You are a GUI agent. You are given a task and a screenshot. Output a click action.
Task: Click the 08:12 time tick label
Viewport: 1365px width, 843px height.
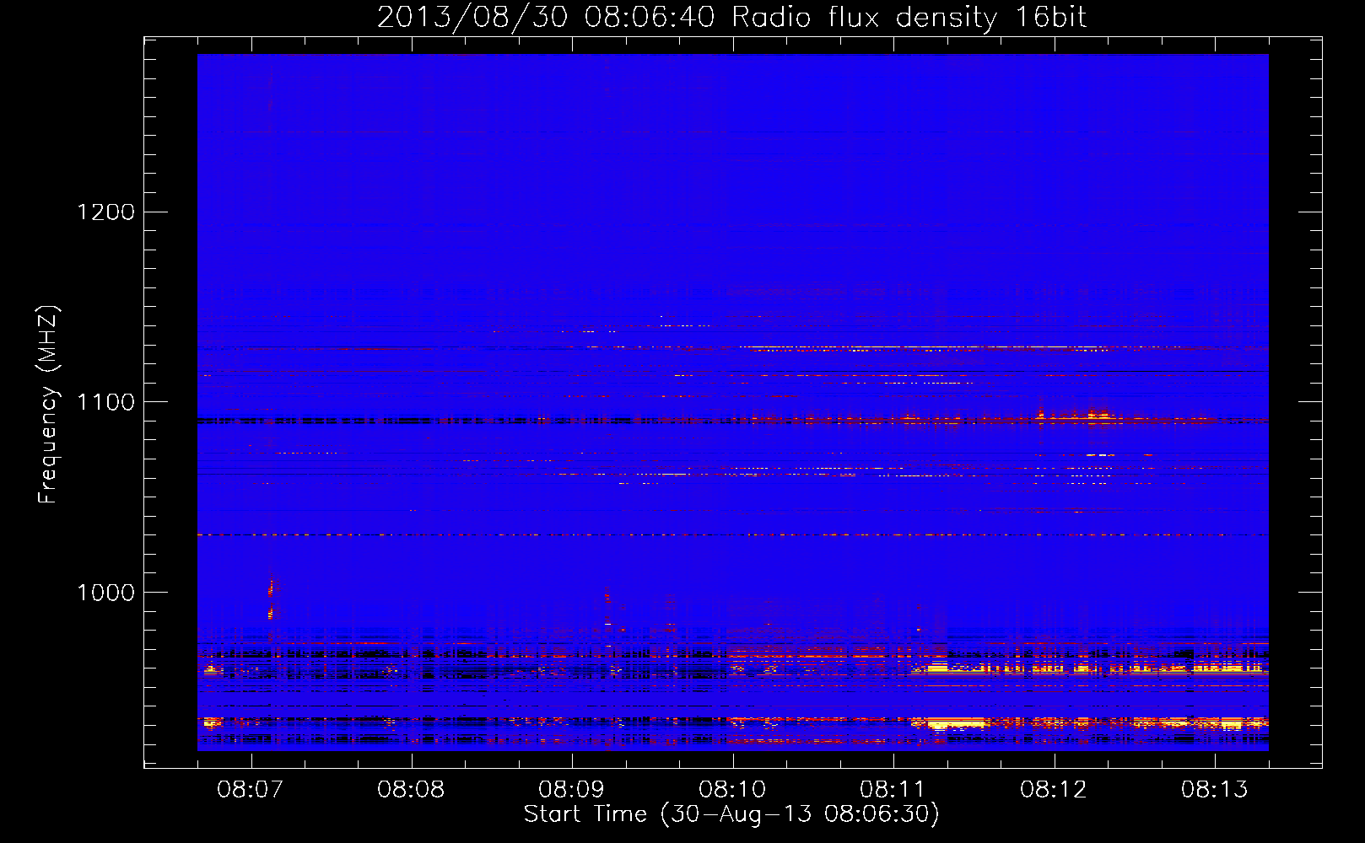tap(1054, 790)
